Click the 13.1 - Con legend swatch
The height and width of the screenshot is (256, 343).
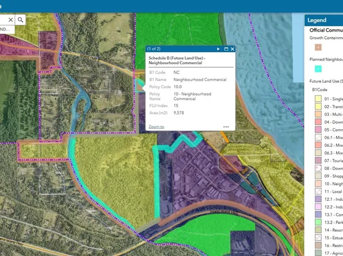(318, 214)
